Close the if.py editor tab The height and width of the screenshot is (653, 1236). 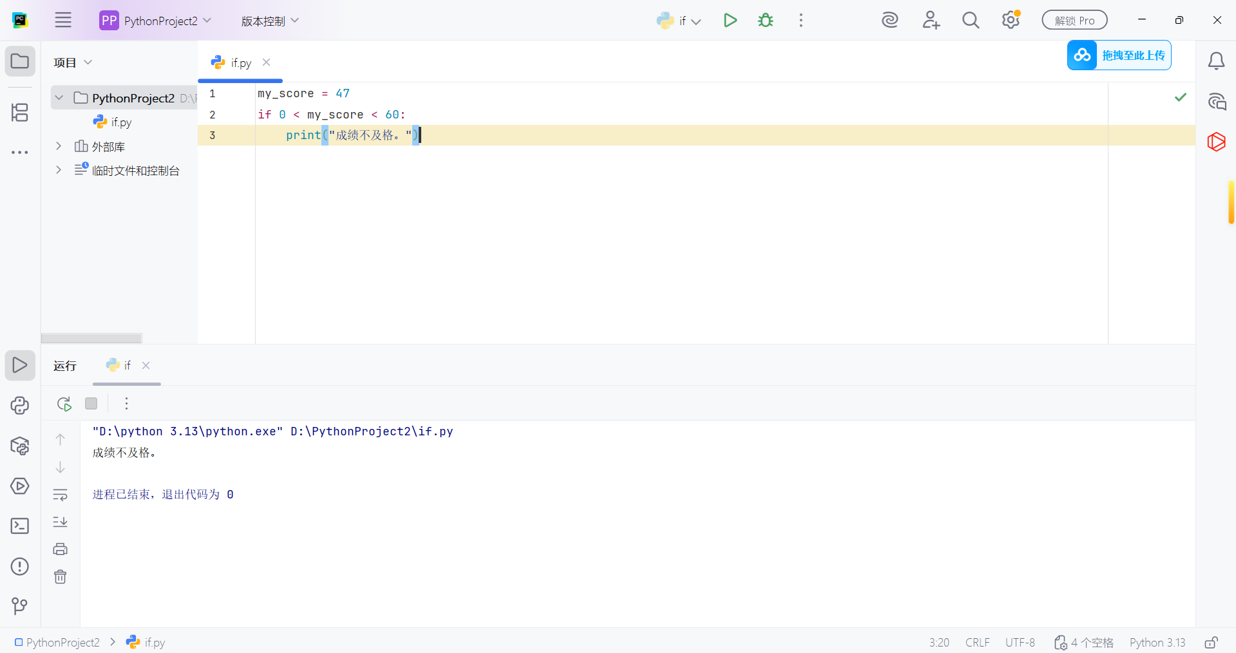[x=266, y=62]
